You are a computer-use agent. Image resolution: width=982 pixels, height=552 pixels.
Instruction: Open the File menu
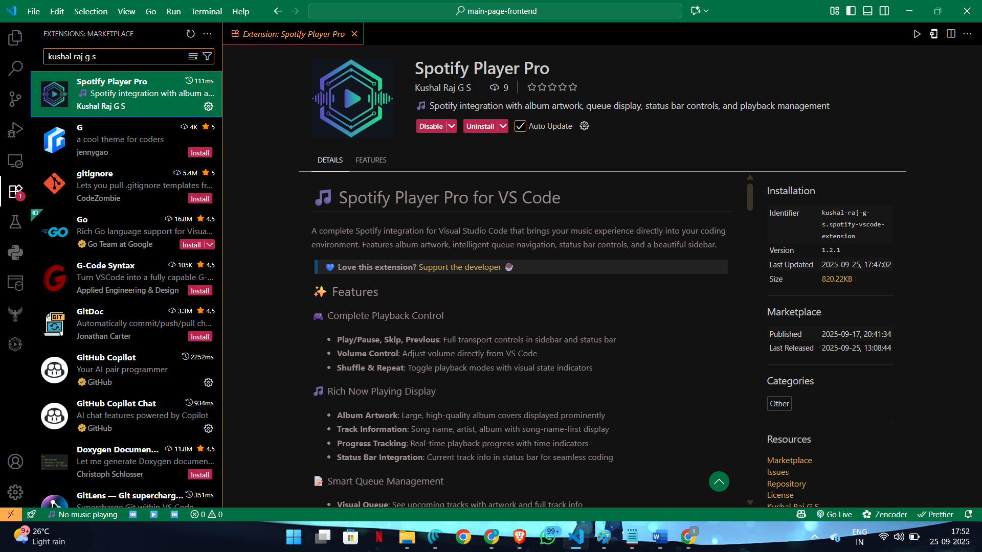(x=34, y=11)
